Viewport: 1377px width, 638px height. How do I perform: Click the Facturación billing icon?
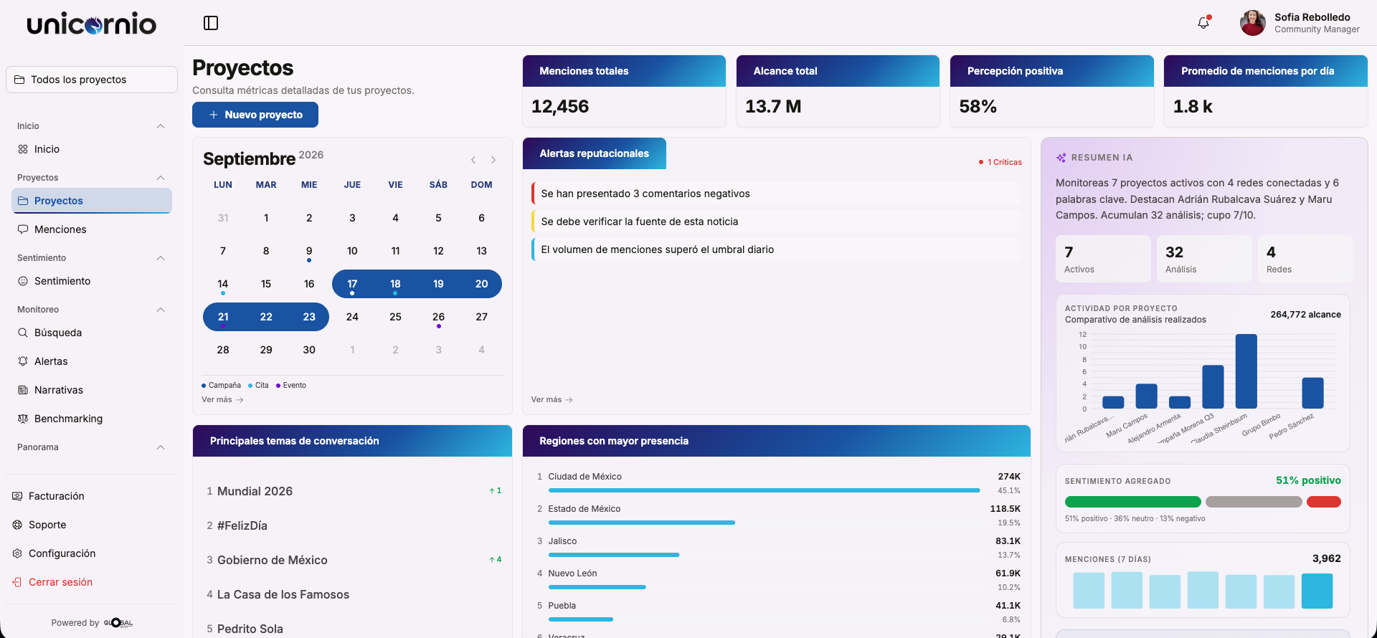tap(17, 496)
